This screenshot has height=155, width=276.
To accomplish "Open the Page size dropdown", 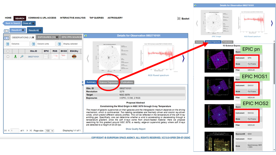I will [49, 131].
